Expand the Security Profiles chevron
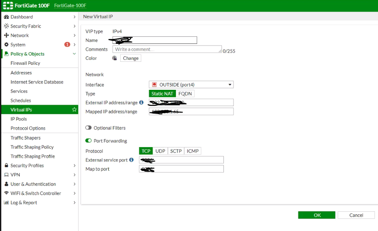This screenshot has height=231, width=378. pyautogui.click(x=74, y=165)
